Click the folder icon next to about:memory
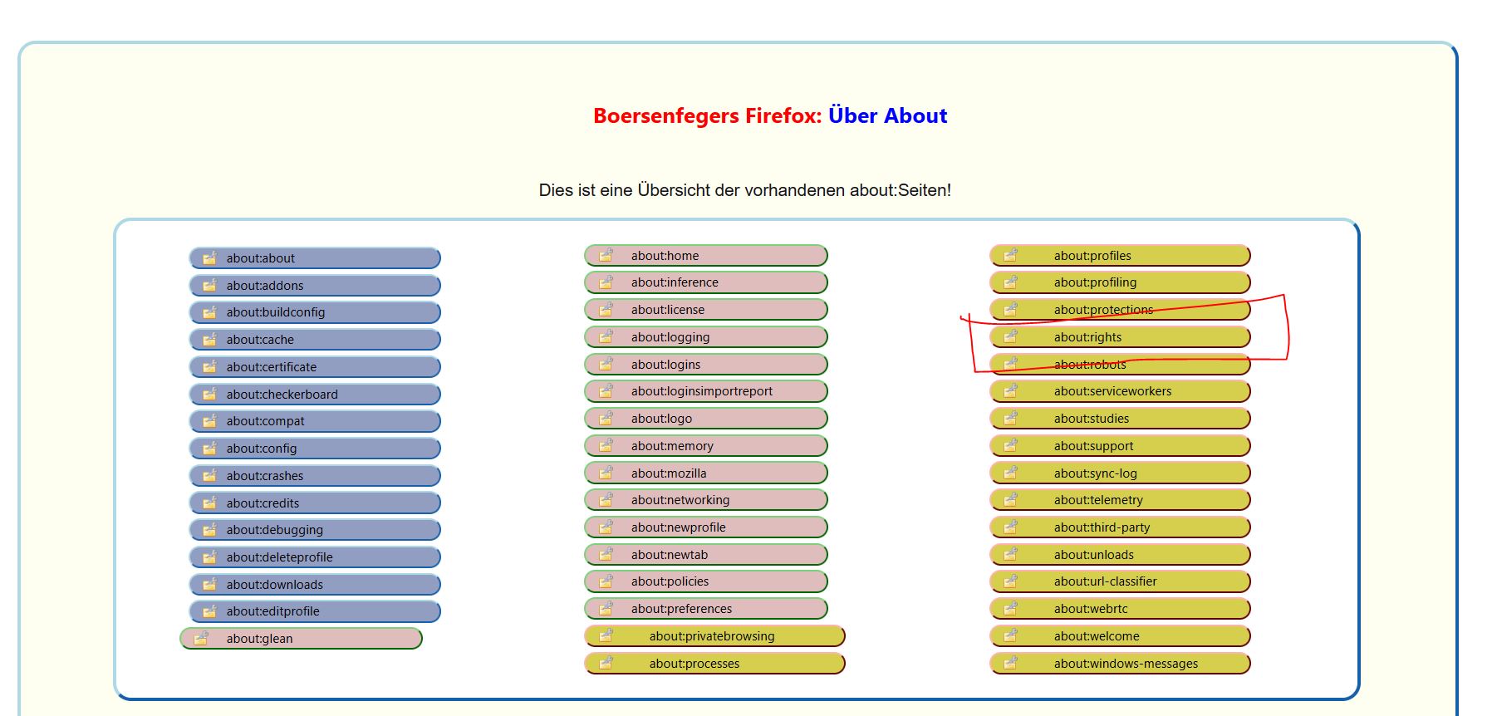This screenshot has height=716, width=1492. point(606,446)
